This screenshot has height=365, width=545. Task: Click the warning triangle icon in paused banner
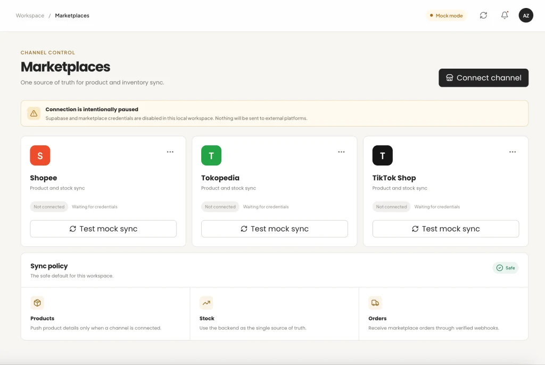pyautogui.click(x=34, y=113)
